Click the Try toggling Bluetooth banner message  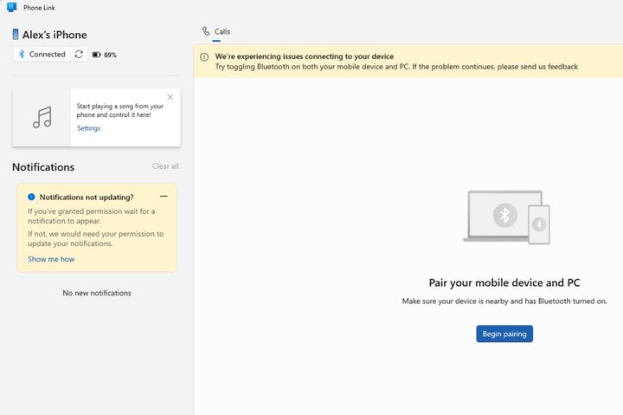[396, 67]
